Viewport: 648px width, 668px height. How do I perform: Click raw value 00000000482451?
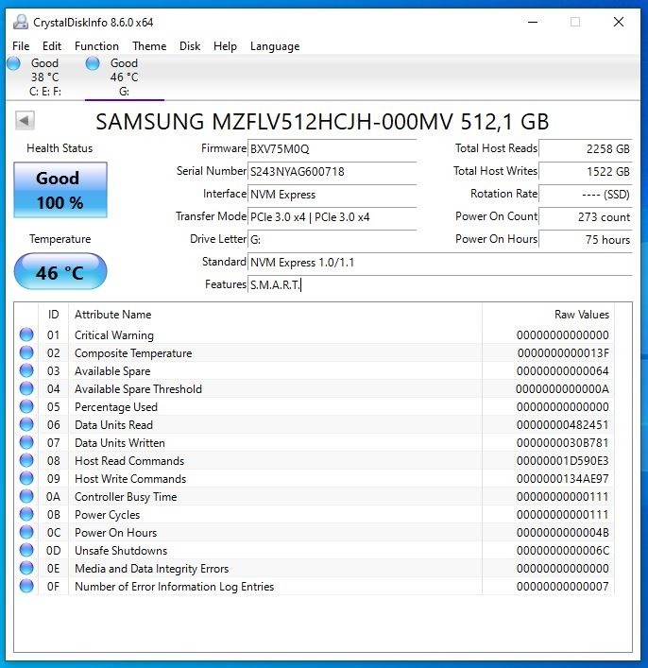[x=563, y=425]
